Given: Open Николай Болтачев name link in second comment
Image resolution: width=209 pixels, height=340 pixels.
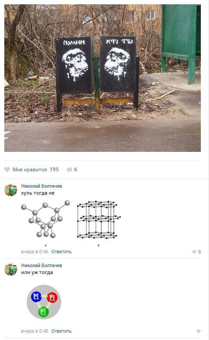Looking at the screenshot, I should (x=41, y=265).
